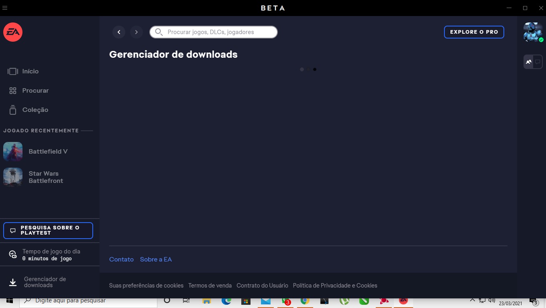This screenshot has height=308, width=546.
Task: Go forward with the right arrow button
Action: pyautogui.click(x=136, y=32)
